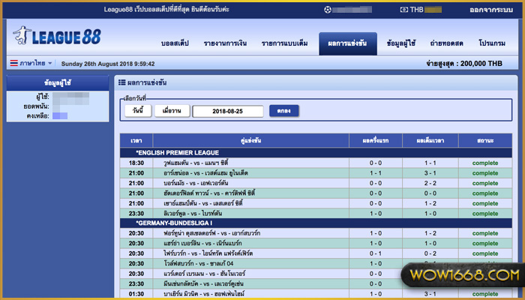Click the blue ตกลง confirm button
This screenshot has height=300, width=525.
(x=284, y=111)
